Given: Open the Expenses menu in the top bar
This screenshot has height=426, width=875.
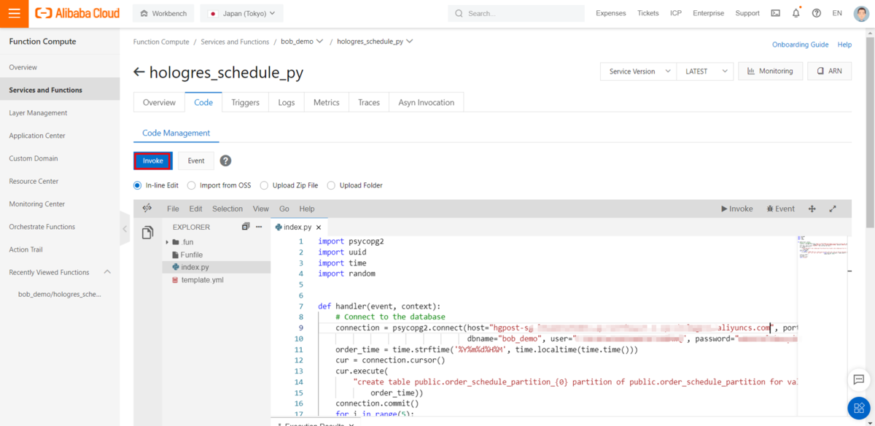Looking at the screenshot, I should tap(610, 13).
